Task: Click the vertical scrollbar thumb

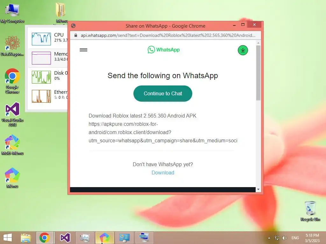Action: (258, 73)
